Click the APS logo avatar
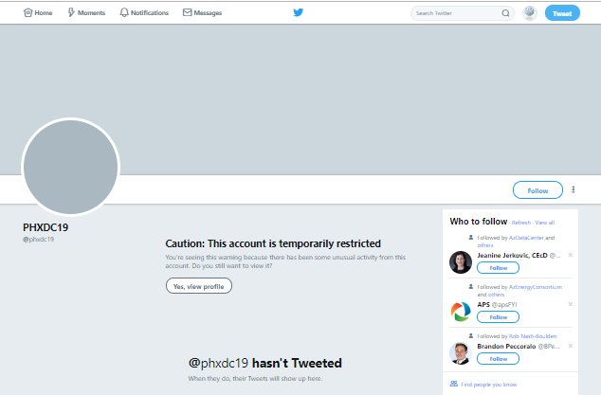The height and width of the screenshot is (395, 601). [x=461, y=311]
